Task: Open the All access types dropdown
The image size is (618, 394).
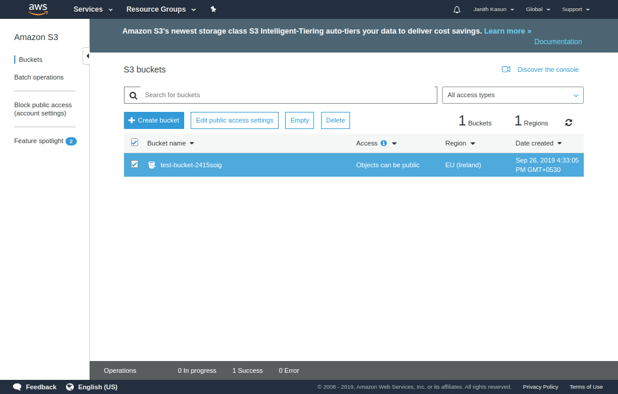Action: [x=512, y=95]
